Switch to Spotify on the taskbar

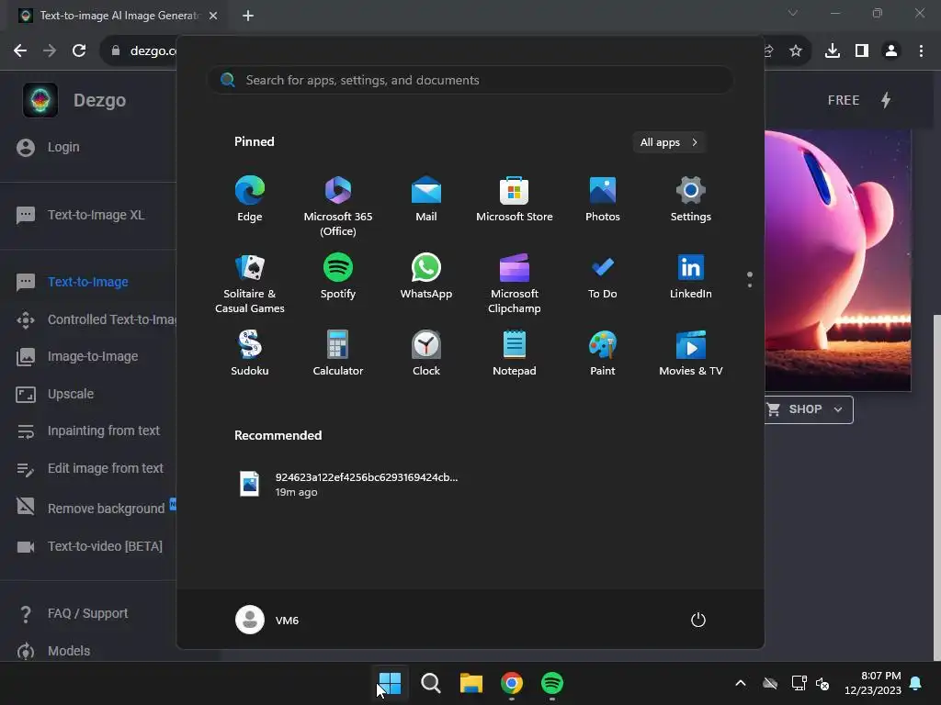pos(552,683)
